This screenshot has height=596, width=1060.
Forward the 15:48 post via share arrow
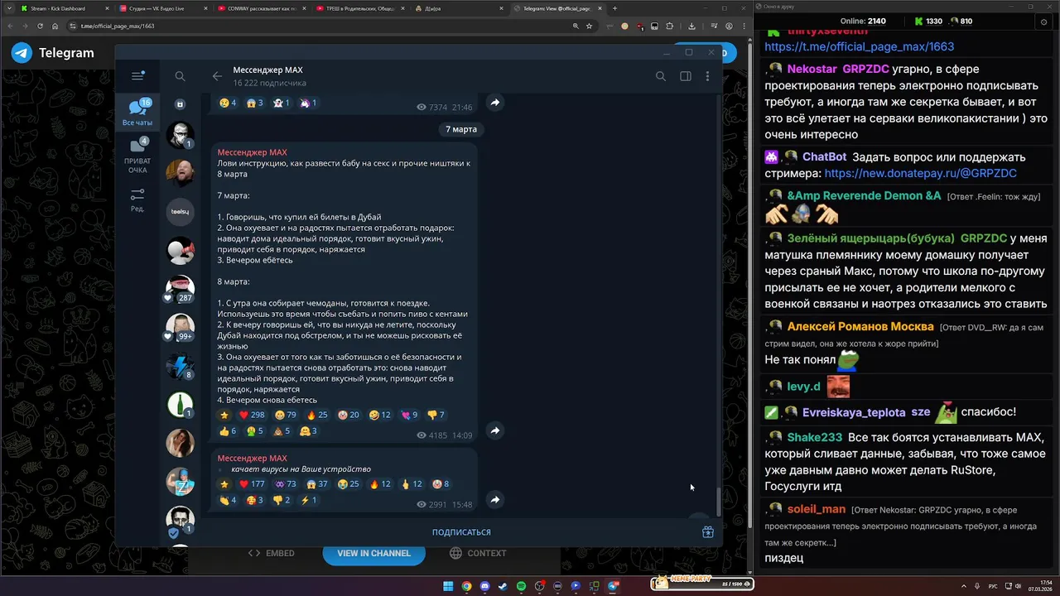[x=494, y=500]
